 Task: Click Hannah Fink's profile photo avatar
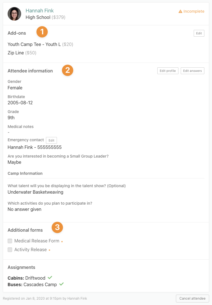pos(14,14)
